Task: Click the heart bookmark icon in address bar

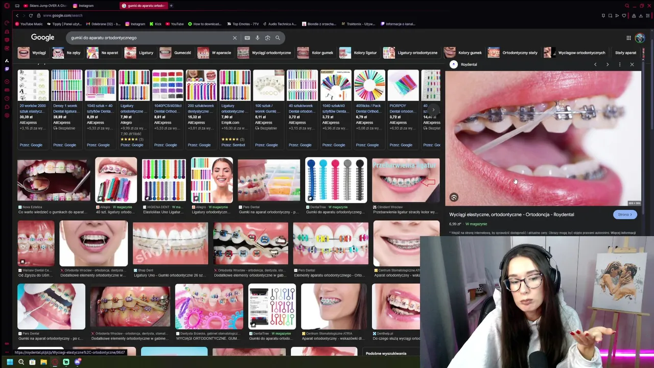Action: (624, 15)
